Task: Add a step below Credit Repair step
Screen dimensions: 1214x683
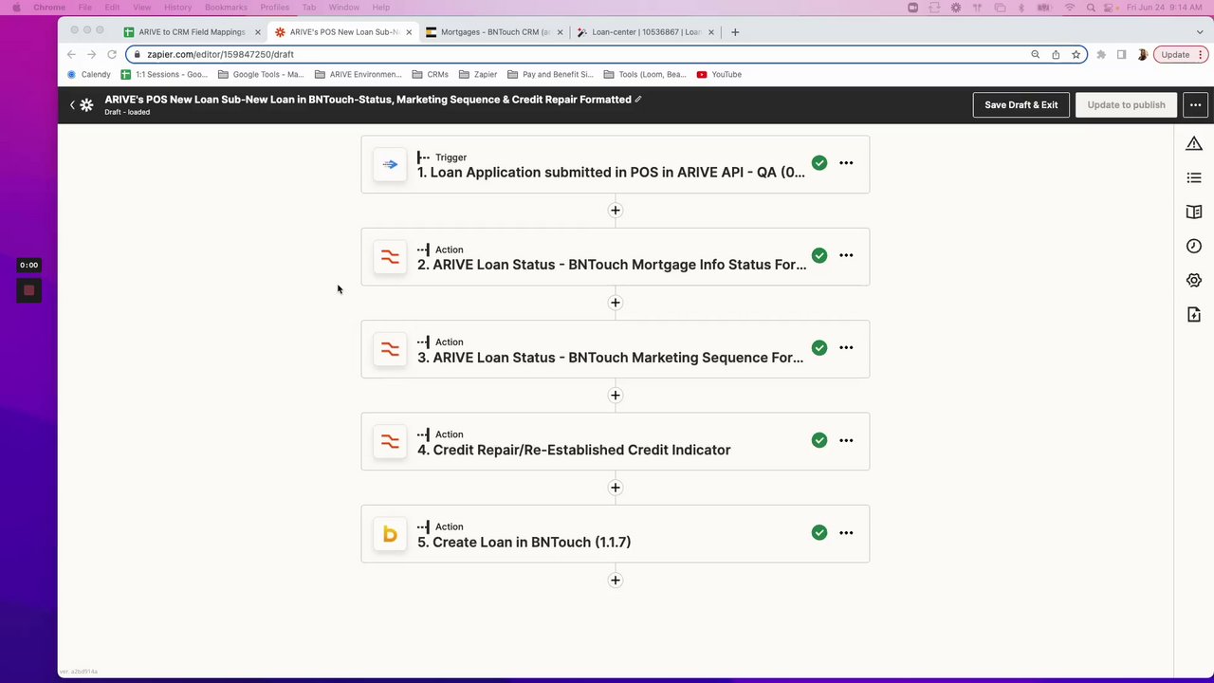Action: (x=616, y=488)
